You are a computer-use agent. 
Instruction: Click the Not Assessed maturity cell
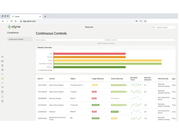coord(115,98)
